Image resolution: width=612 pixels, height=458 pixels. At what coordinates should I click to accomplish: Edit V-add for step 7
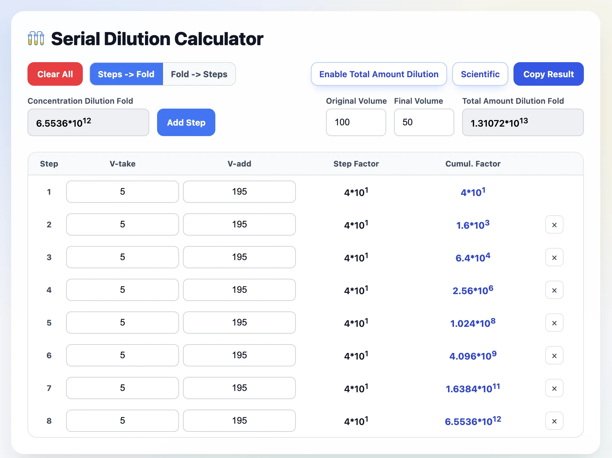pos(239,388)
